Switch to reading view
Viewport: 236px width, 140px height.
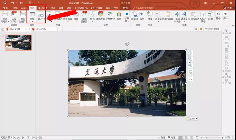point(191,137)
